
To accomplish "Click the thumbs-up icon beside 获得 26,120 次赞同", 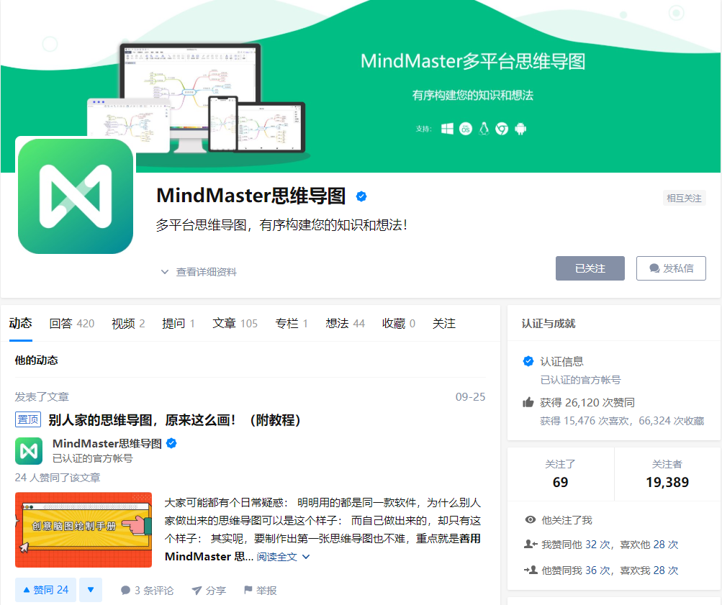I will click(x=528, y=403).
